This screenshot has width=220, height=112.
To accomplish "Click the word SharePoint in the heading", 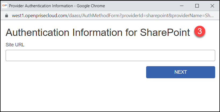I will pos(165,32).
